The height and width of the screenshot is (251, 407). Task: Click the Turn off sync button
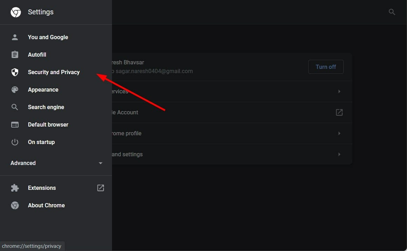click(x=326, y=67)
